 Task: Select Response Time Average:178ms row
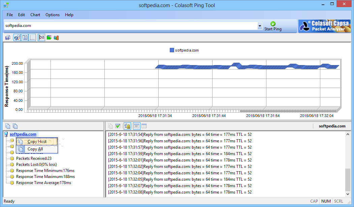coord(43,183)
